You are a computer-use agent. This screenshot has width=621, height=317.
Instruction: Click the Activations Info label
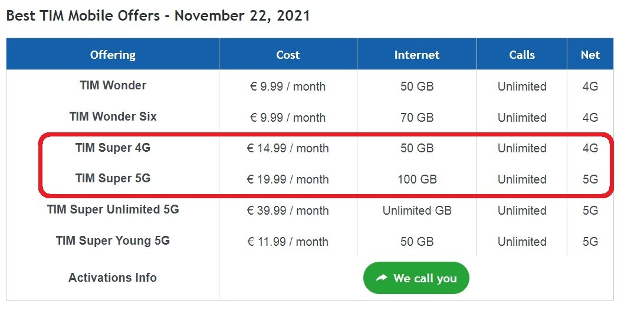(x=113, y=278)
